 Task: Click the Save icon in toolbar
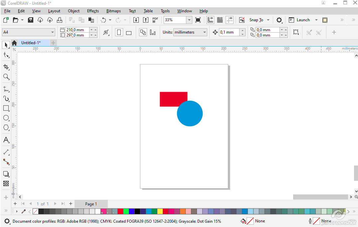click(x=31, y=20)
